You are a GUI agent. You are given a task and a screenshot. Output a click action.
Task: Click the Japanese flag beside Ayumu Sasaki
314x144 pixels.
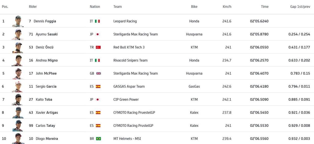tap(98, 34)
